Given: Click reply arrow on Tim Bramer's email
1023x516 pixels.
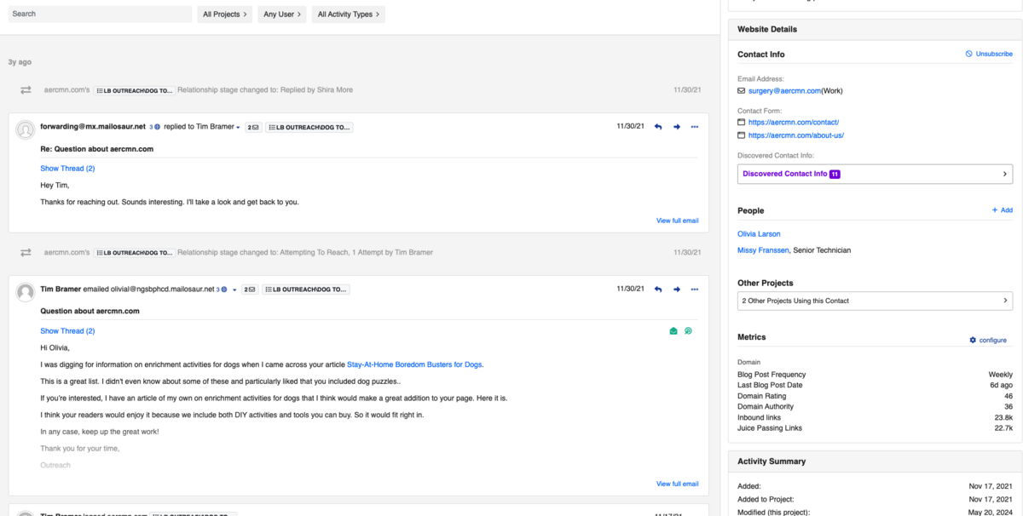Looking at the screenshot, I should (x=657, y=290).
